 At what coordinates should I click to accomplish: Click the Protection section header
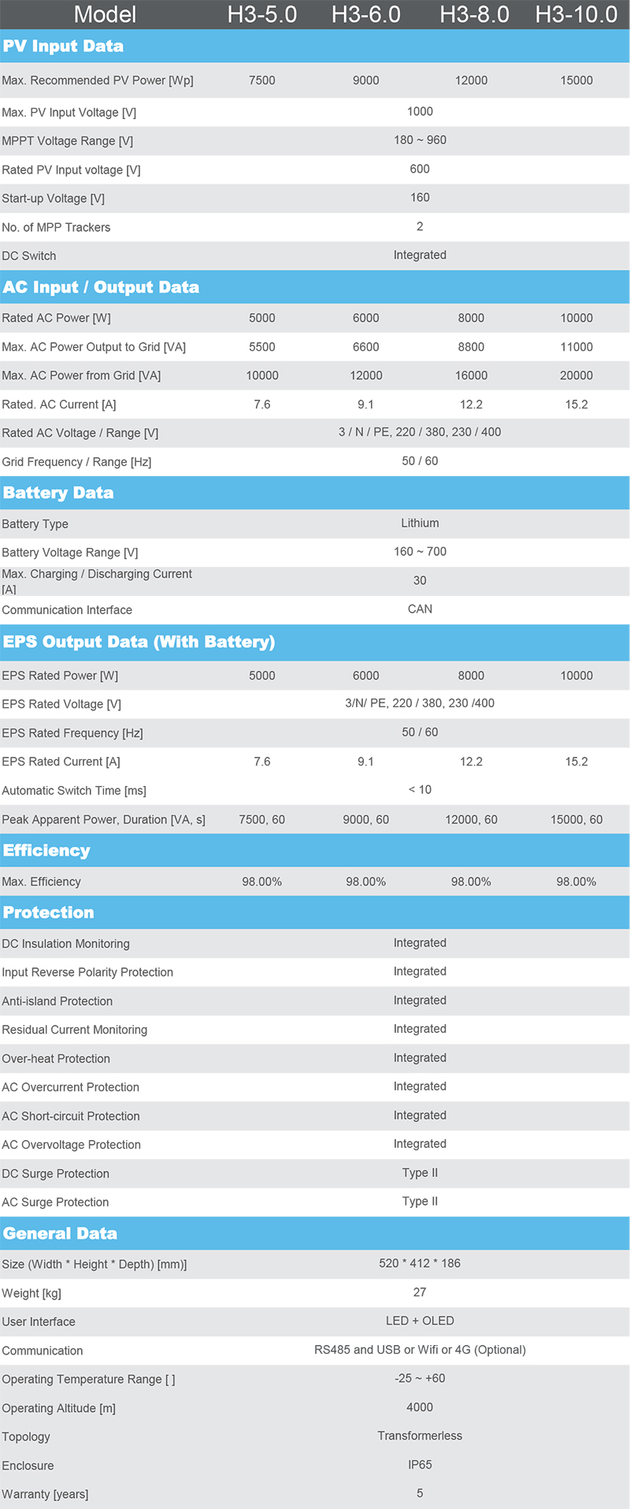pos(48,912)
